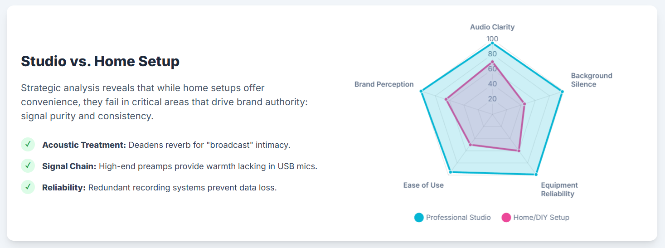Screen dimensions: 665x248
Task: Click the Home/DIY Setup legend label
Action: pos(541,218)
